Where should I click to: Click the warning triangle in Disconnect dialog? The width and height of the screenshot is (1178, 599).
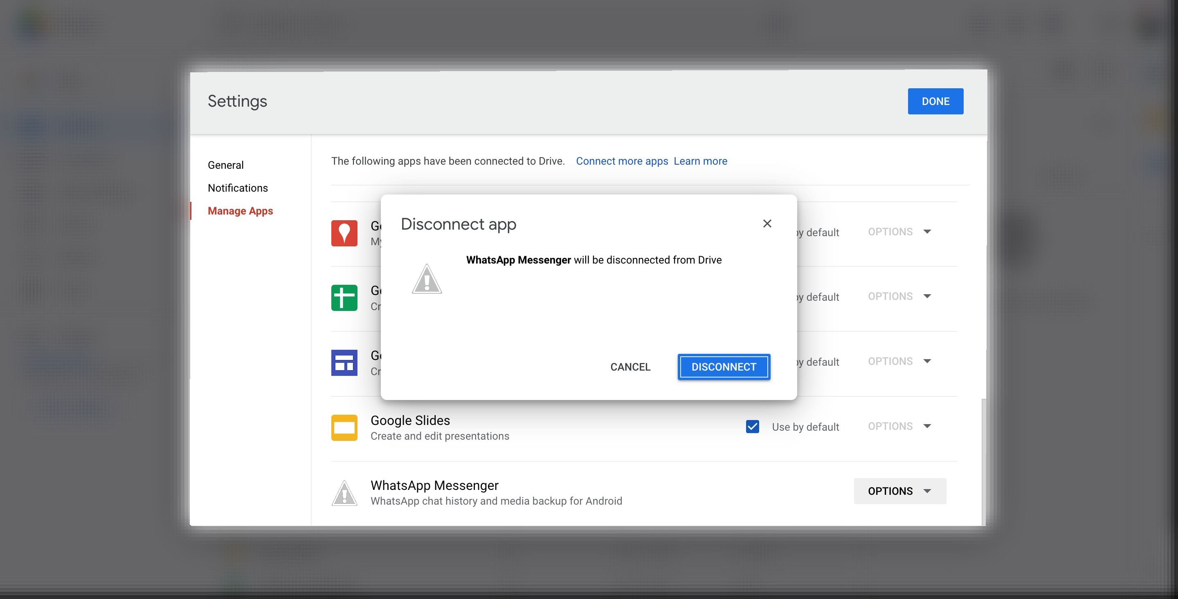click(x=427, y=279)
